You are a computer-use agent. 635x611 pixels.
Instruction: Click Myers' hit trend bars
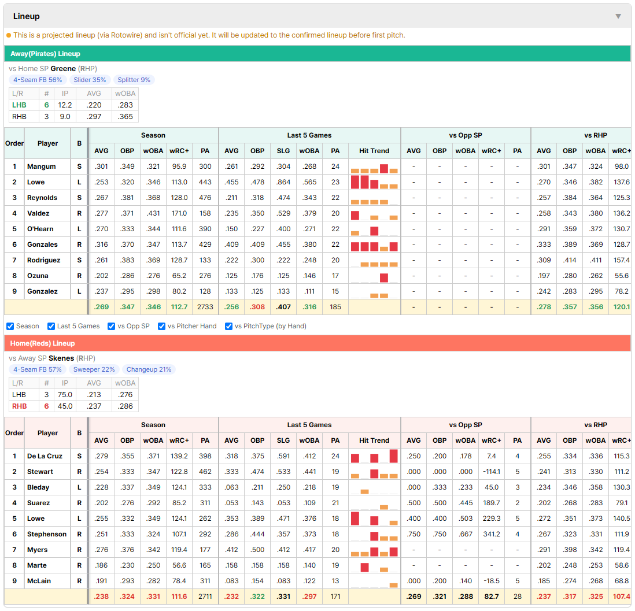click(374, 550)
